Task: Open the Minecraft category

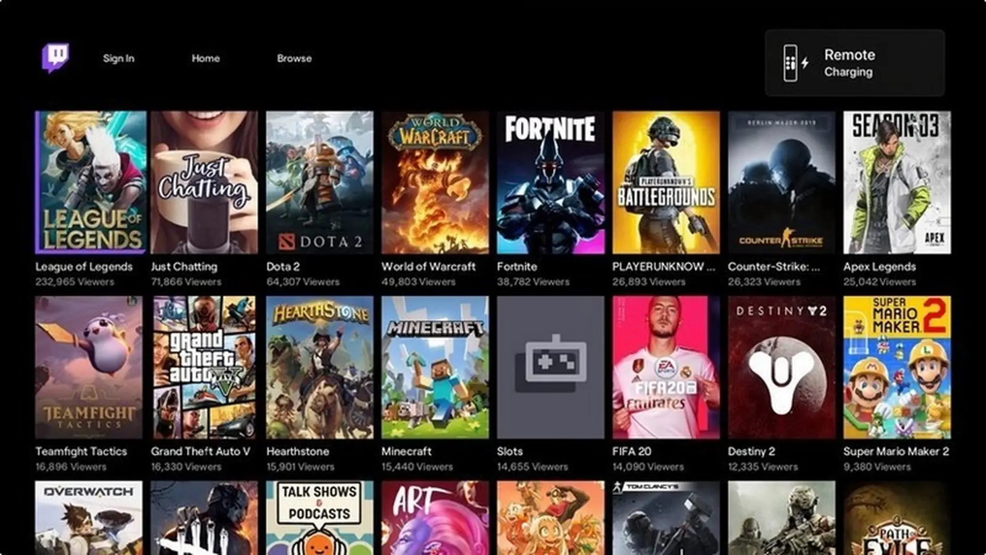Action: [x=434, y=367]
